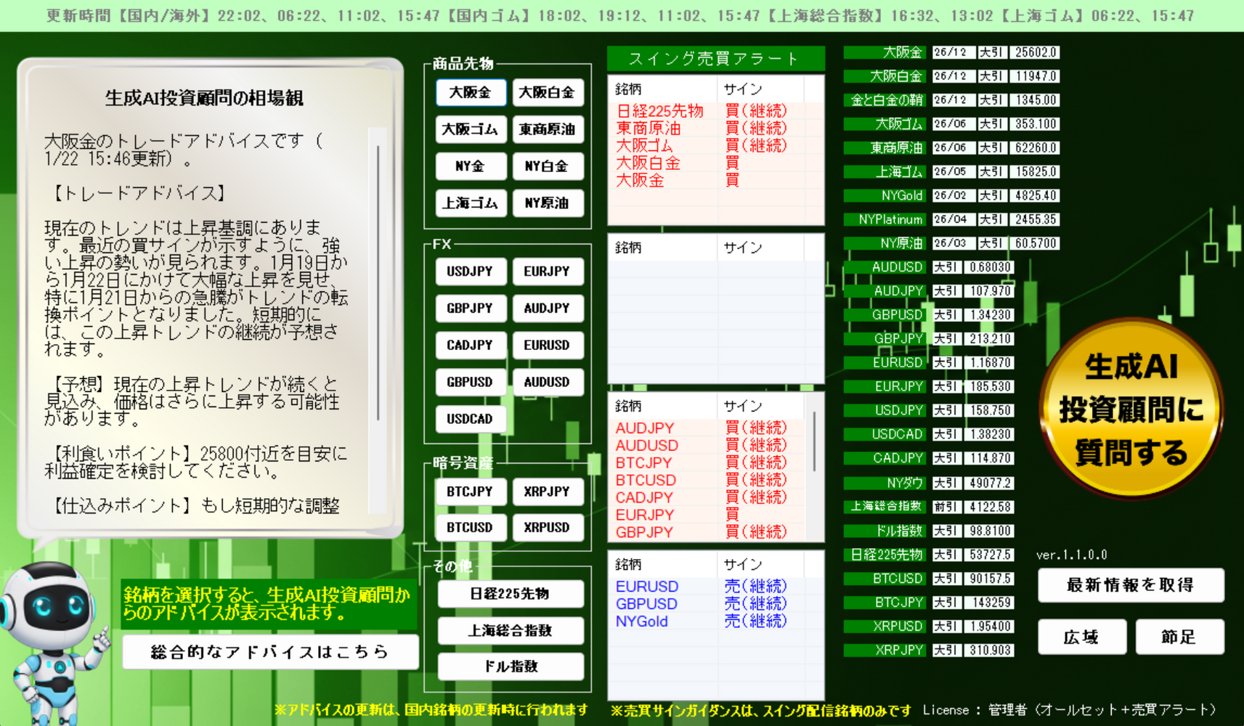This screenshot has width=1244, height=726.
Task: Select 日経225先物 row in alert list
Action: click(x=715, y=111)
